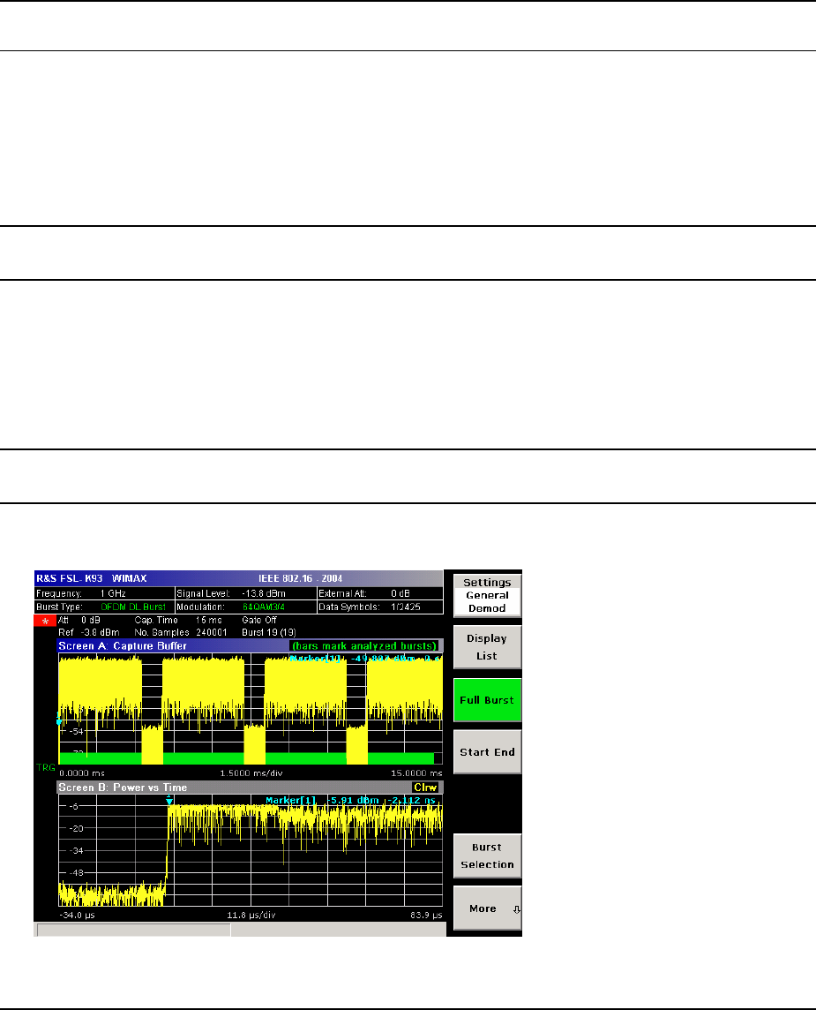Click the IEEE 802.16 - 2004 title text
This screenshot has height=1010, width=816.
point(300,578)
